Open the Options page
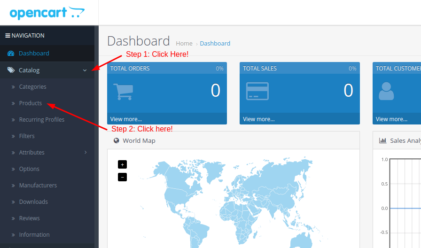 tap(29, 169)
